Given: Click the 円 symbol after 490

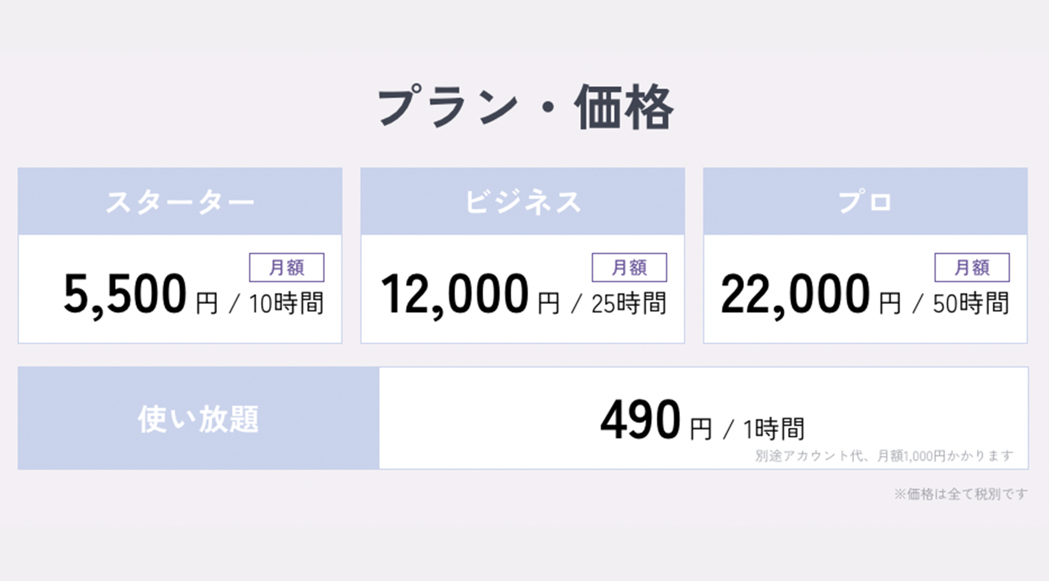Looking at the screenshot, I should (x=701, y=429).
